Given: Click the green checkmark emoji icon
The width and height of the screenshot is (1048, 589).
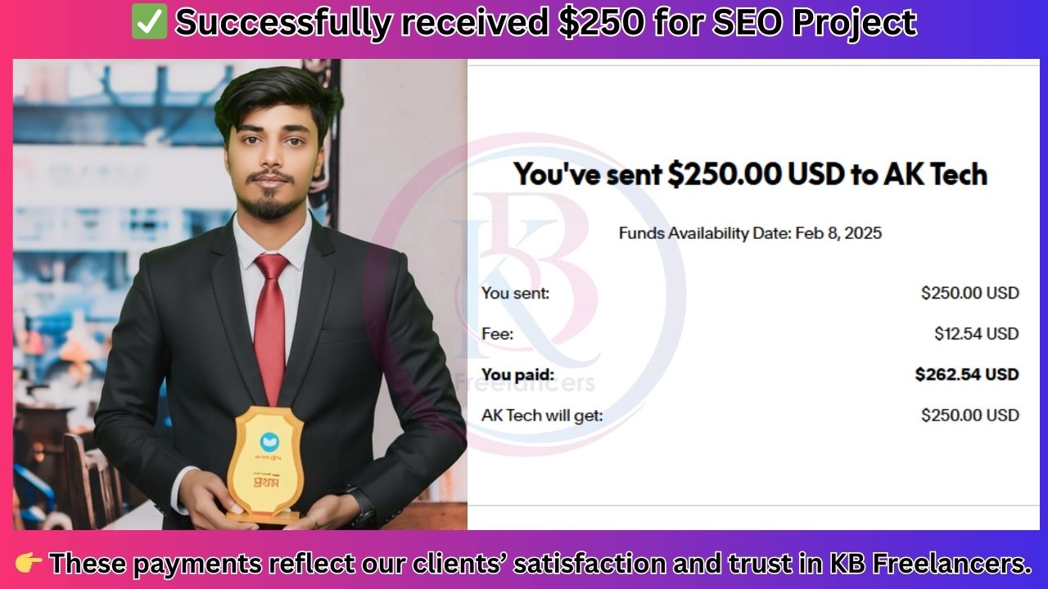Looking at the screenshot, I should pos(149,23).
